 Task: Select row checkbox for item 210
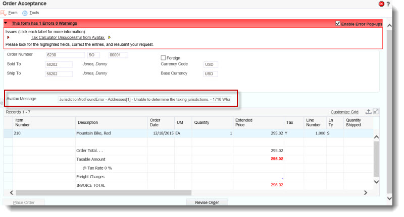(8, 133)
